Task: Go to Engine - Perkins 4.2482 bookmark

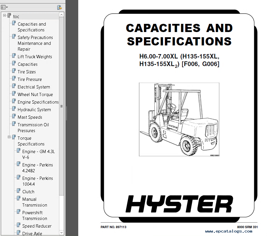Action: click(38, 168)
